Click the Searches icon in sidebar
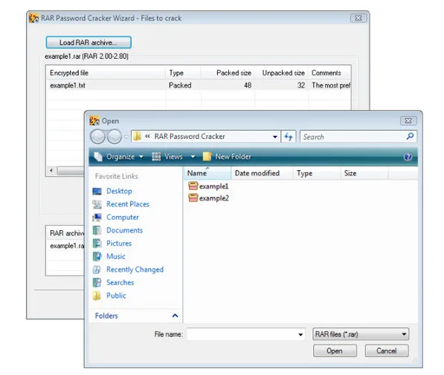This screenshot has width=444, height=375. [97, 282]
